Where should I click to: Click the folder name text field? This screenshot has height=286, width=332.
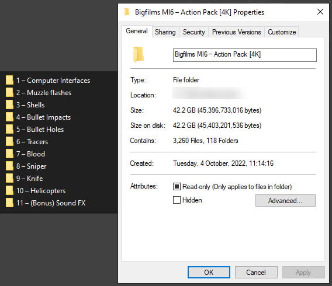click(x=245, y=55)
